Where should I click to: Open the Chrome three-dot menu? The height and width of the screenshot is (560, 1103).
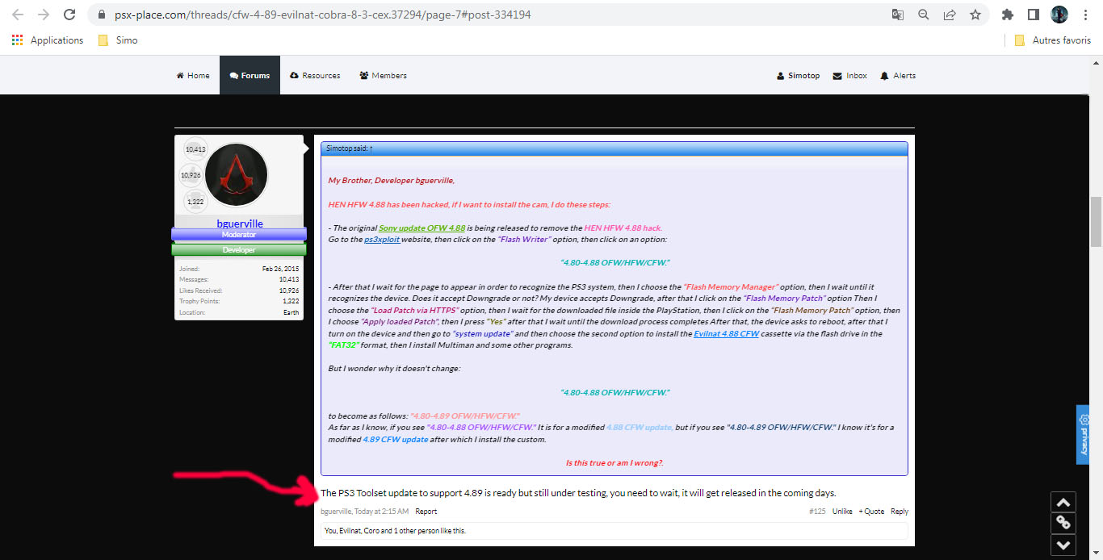(x=1086, y=15)
